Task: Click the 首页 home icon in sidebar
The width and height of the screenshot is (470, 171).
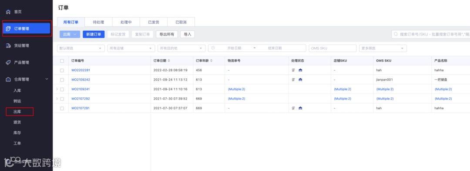Action: (8, 12)
